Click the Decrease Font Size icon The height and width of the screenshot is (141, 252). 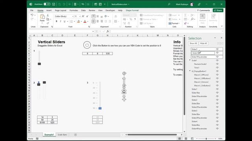87,16
